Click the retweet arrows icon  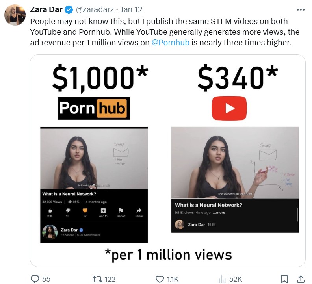98,279
